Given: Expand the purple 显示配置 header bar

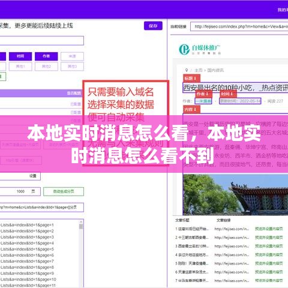Looking at the screenshot, I should click(x=41, y=93).
